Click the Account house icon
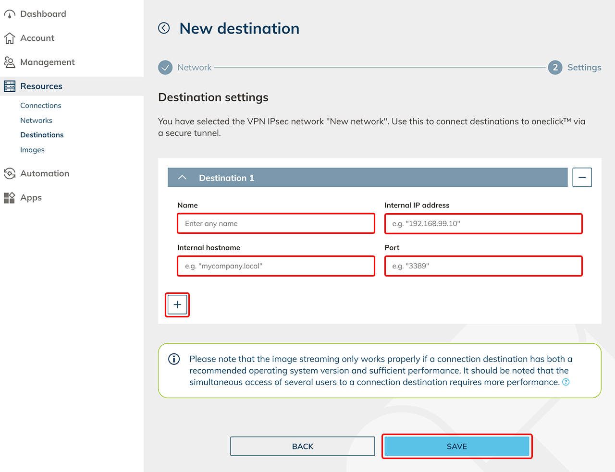Screen dimensions: 615x472 coord(10,38)
